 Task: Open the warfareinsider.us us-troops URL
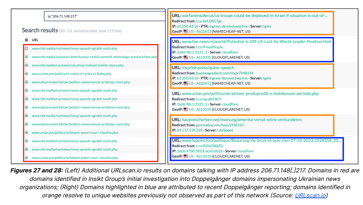(255, 16)
